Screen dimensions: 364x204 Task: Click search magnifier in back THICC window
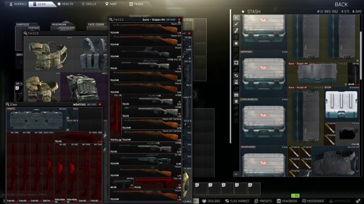pos(25,34)
